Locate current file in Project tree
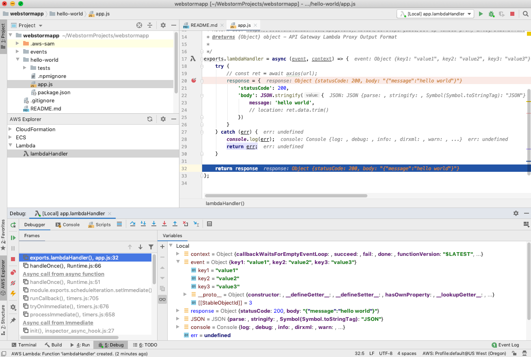Viewport: 531px width, 357px height. [x=139, y=25]
